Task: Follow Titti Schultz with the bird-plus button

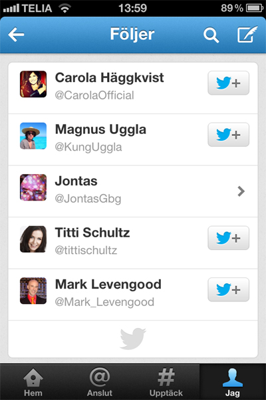Action: 228,238
